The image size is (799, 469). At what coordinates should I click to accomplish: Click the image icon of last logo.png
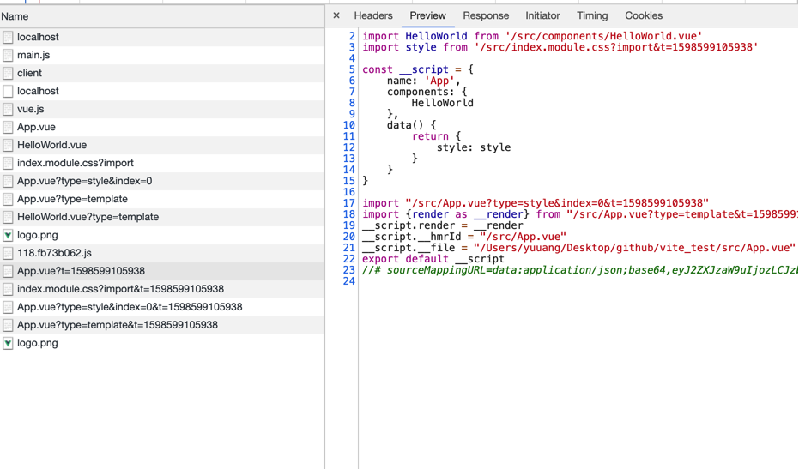pos(8,343)
